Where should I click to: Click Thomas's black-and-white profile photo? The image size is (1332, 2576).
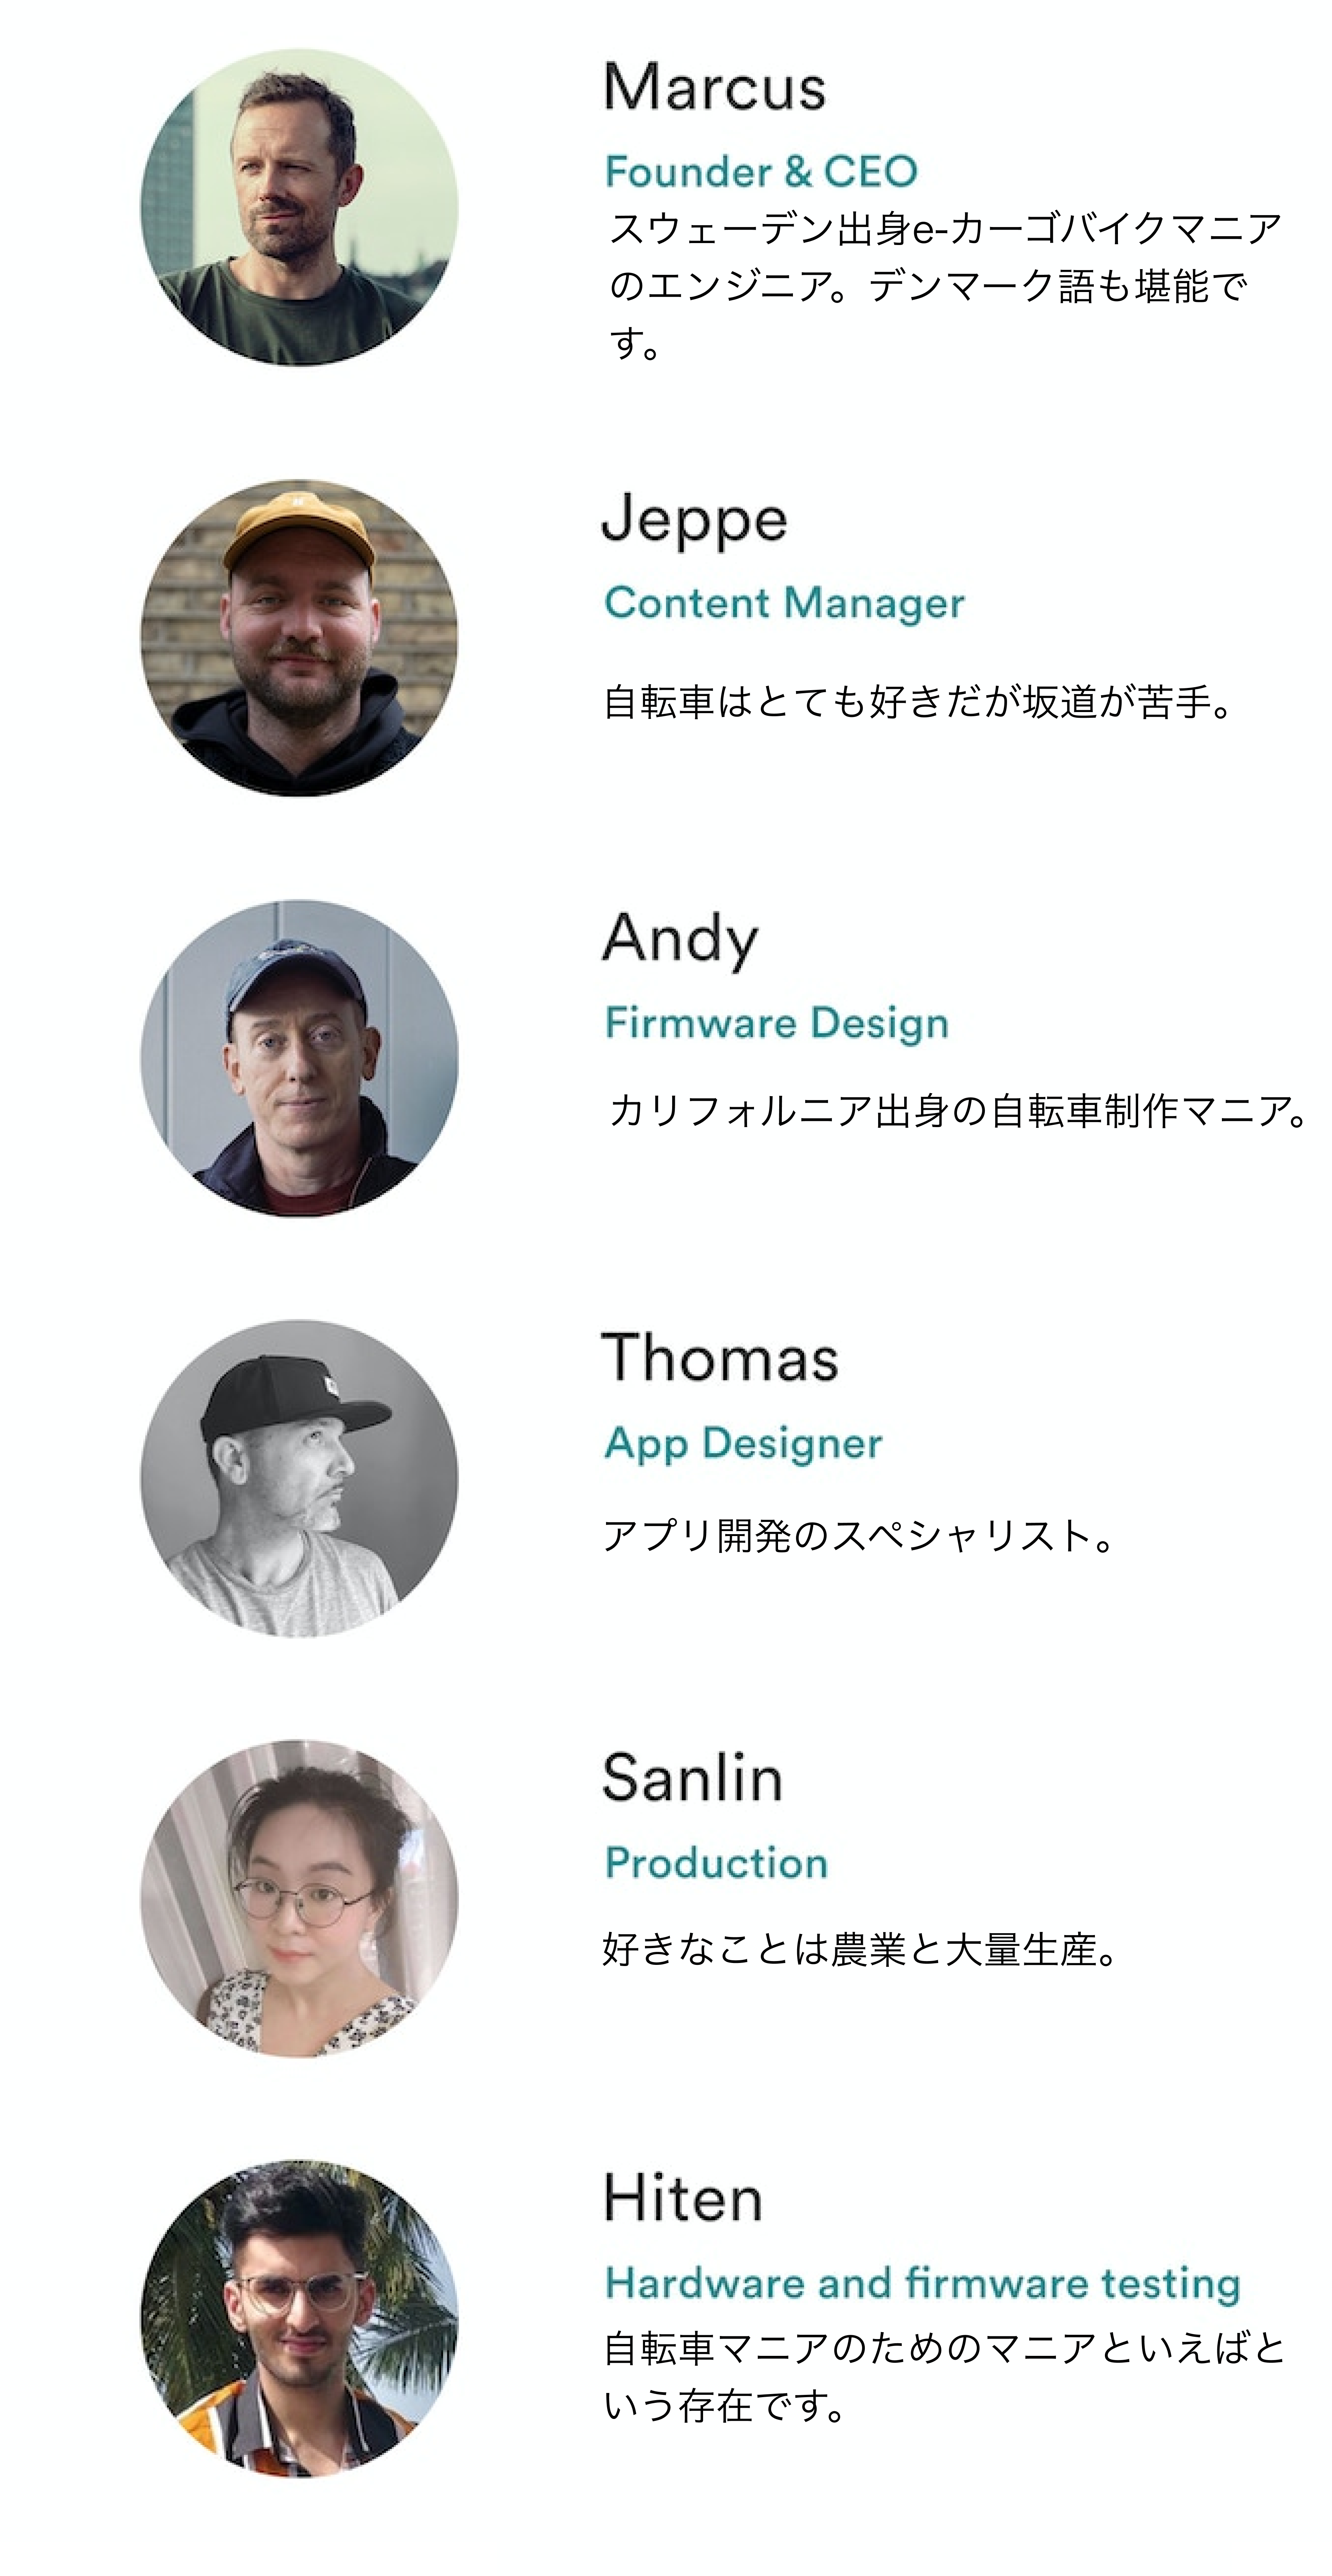click(x=299, y=1478)
